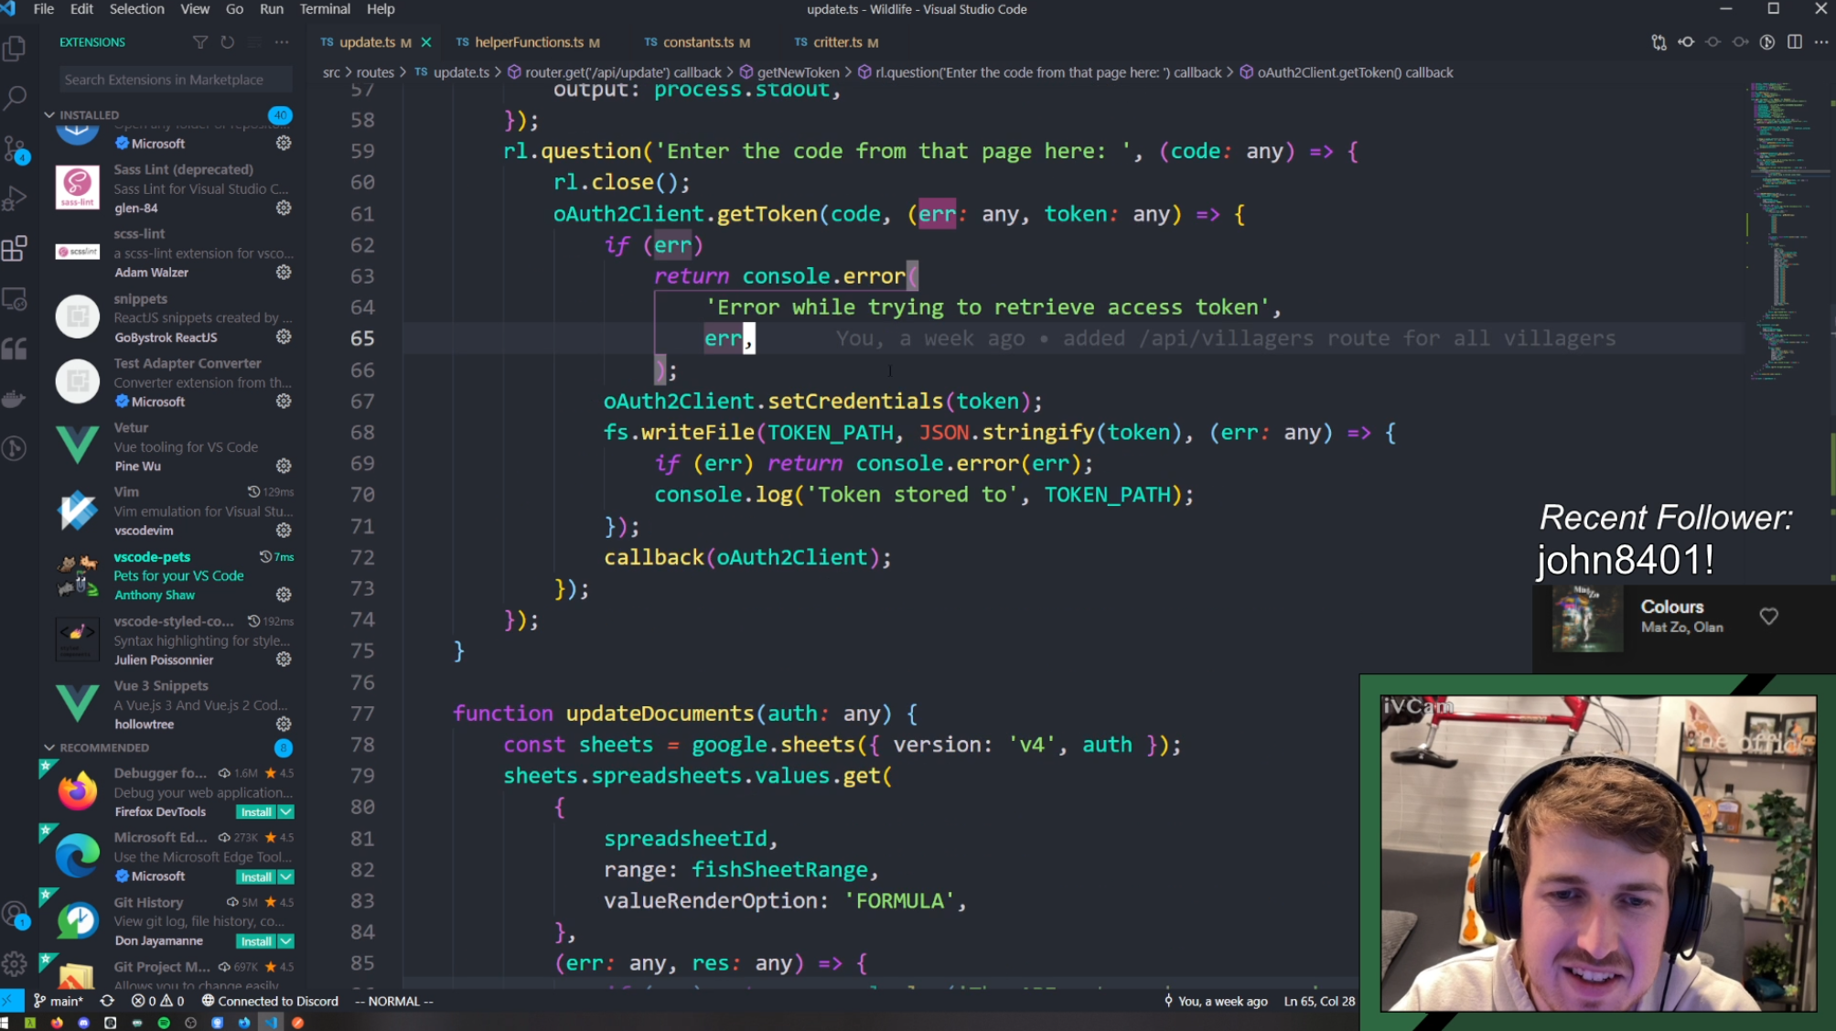
Task: Open the Install dropdown for Git History
Action: (286, 940)
